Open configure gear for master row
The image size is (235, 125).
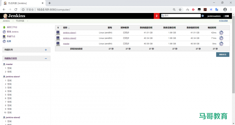click(221, 44)
